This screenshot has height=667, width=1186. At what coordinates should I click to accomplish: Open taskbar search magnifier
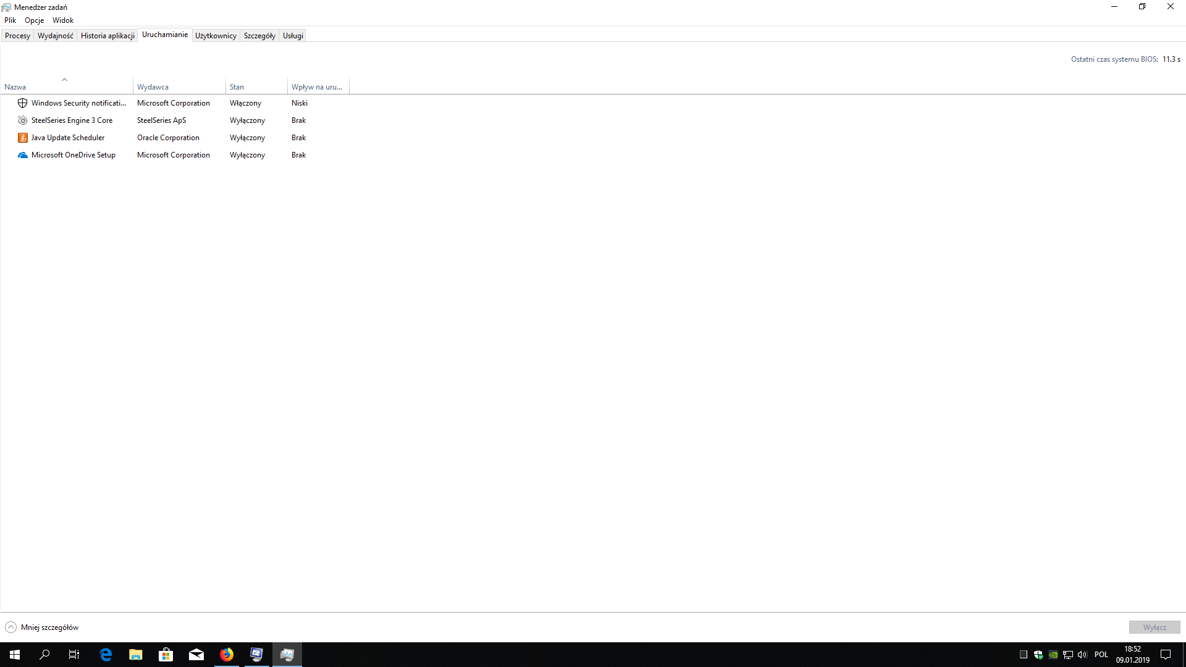coord(44,655)
